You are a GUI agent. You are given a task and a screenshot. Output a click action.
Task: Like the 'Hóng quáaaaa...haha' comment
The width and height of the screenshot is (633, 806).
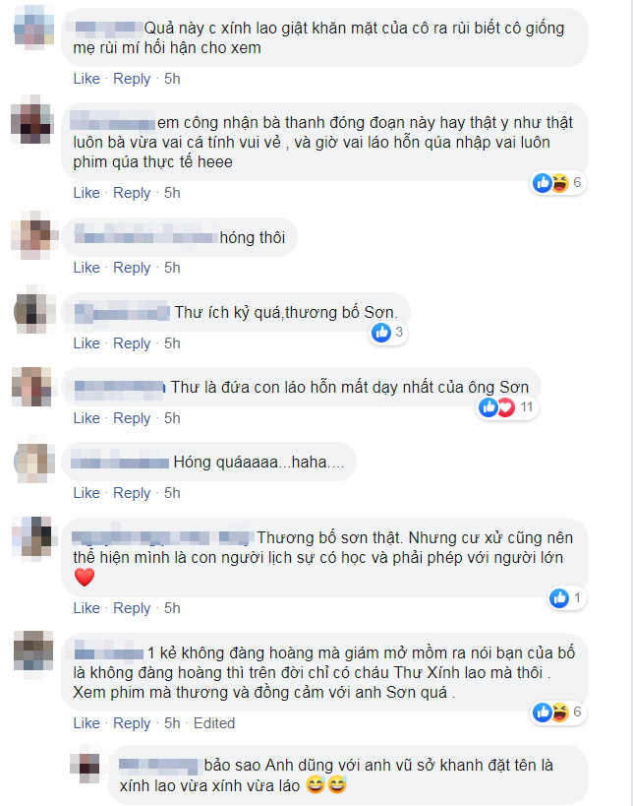click(86, 493)
